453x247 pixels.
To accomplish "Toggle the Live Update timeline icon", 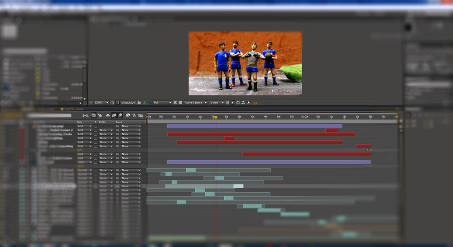I will coord(94,115).
